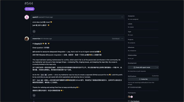184x102 pixels.
Task: Open the Milestone sidebar section
Action: [131, 47]
